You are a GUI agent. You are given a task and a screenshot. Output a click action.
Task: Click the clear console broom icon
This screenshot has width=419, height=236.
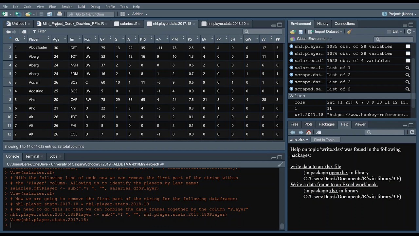click(x=281, y=164)
